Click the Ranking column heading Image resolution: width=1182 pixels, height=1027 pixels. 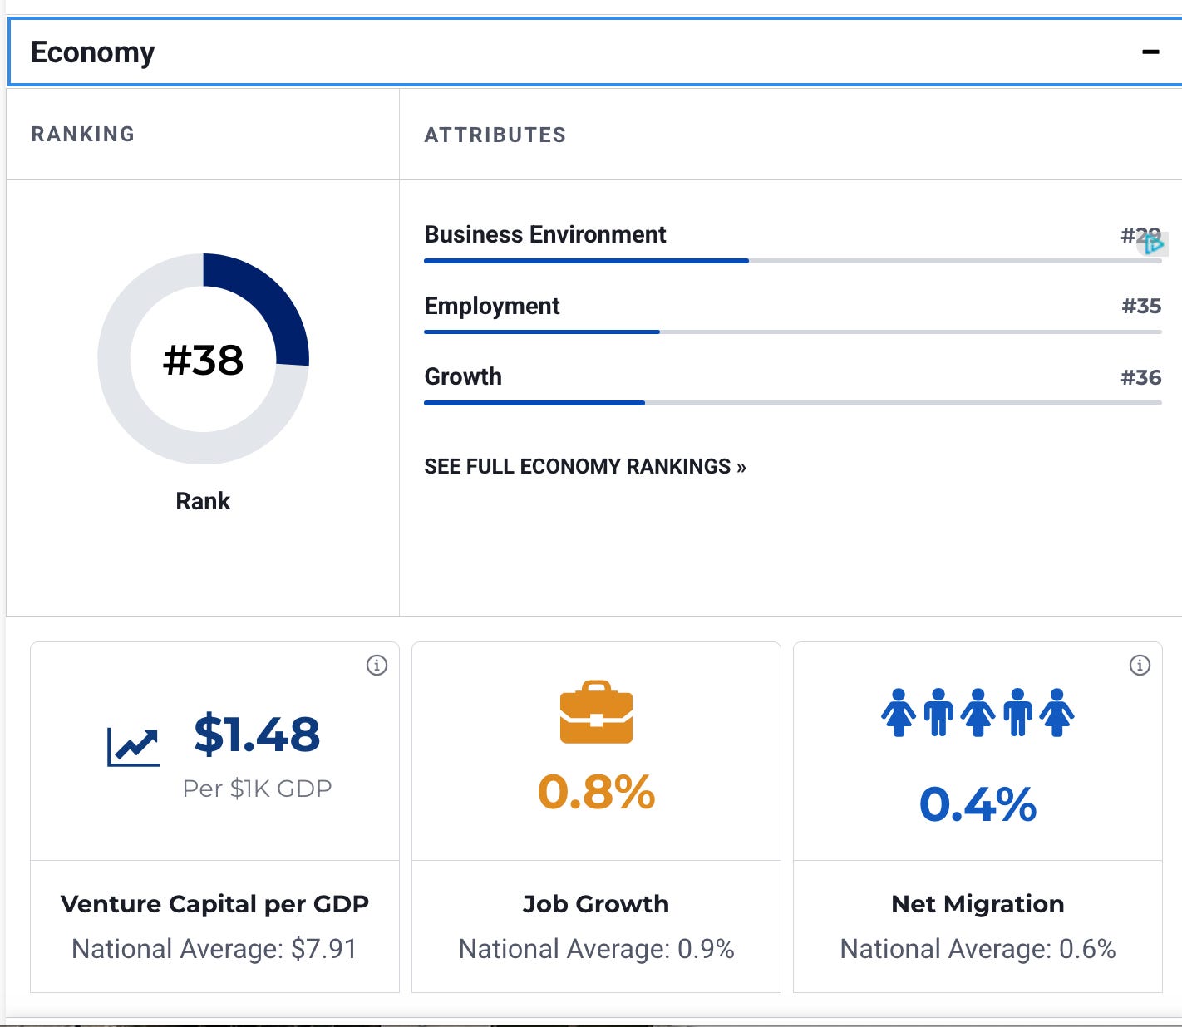click(x=83, y=135)
